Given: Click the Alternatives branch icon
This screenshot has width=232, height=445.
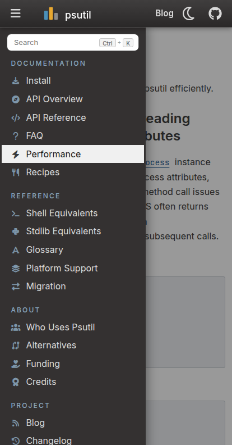Looking at the screenshot, I should click(16, 346).
